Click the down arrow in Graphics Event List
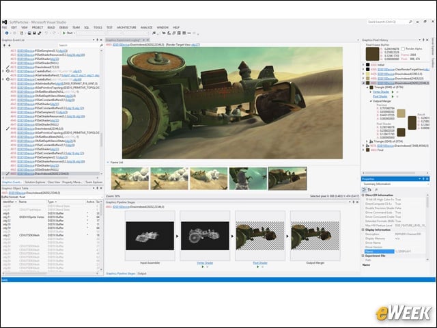Screen dimensions: 437x328 pos(9,45)
